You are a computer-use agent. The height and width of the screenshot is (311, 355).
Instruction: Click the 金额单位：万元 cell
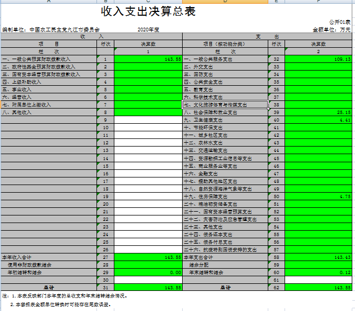(331, 29)
